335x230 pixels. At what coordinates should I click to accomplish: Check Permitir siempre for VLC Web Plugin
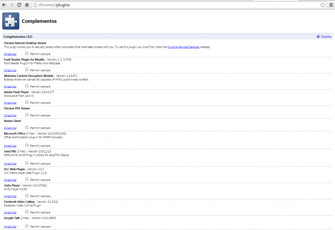pos(26,179)
